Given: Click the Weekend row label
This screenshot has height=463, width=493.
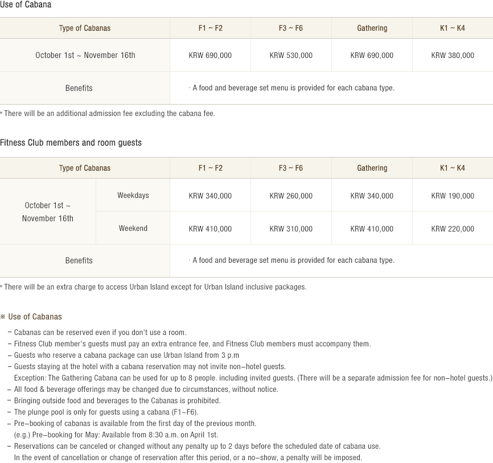Looking at the screenshot, I should click(x=133, y=228).
